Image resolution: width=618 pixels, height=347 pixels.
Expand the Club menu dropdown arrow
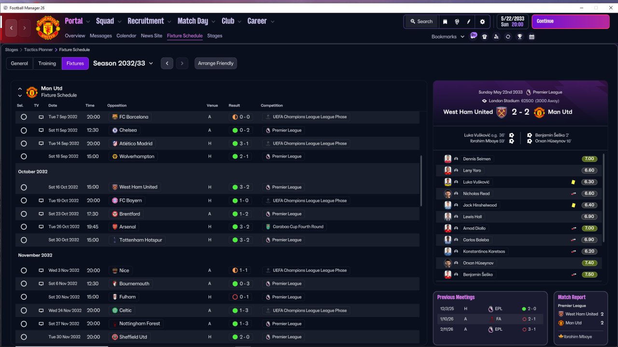(239, 22)
